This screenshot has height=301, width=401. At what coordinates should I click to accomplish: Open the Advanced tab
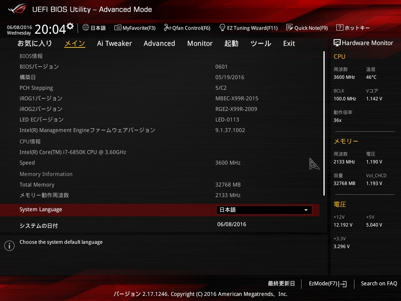click(159, 44)
